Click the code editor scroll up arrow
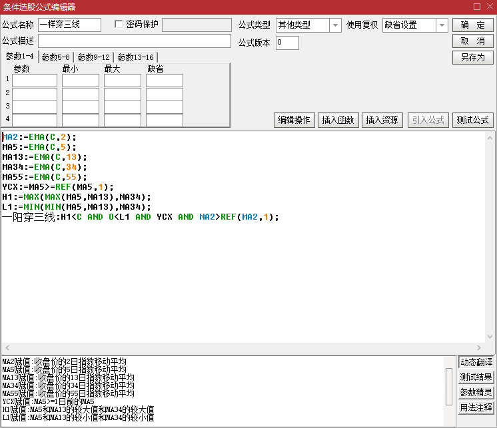 490,138
